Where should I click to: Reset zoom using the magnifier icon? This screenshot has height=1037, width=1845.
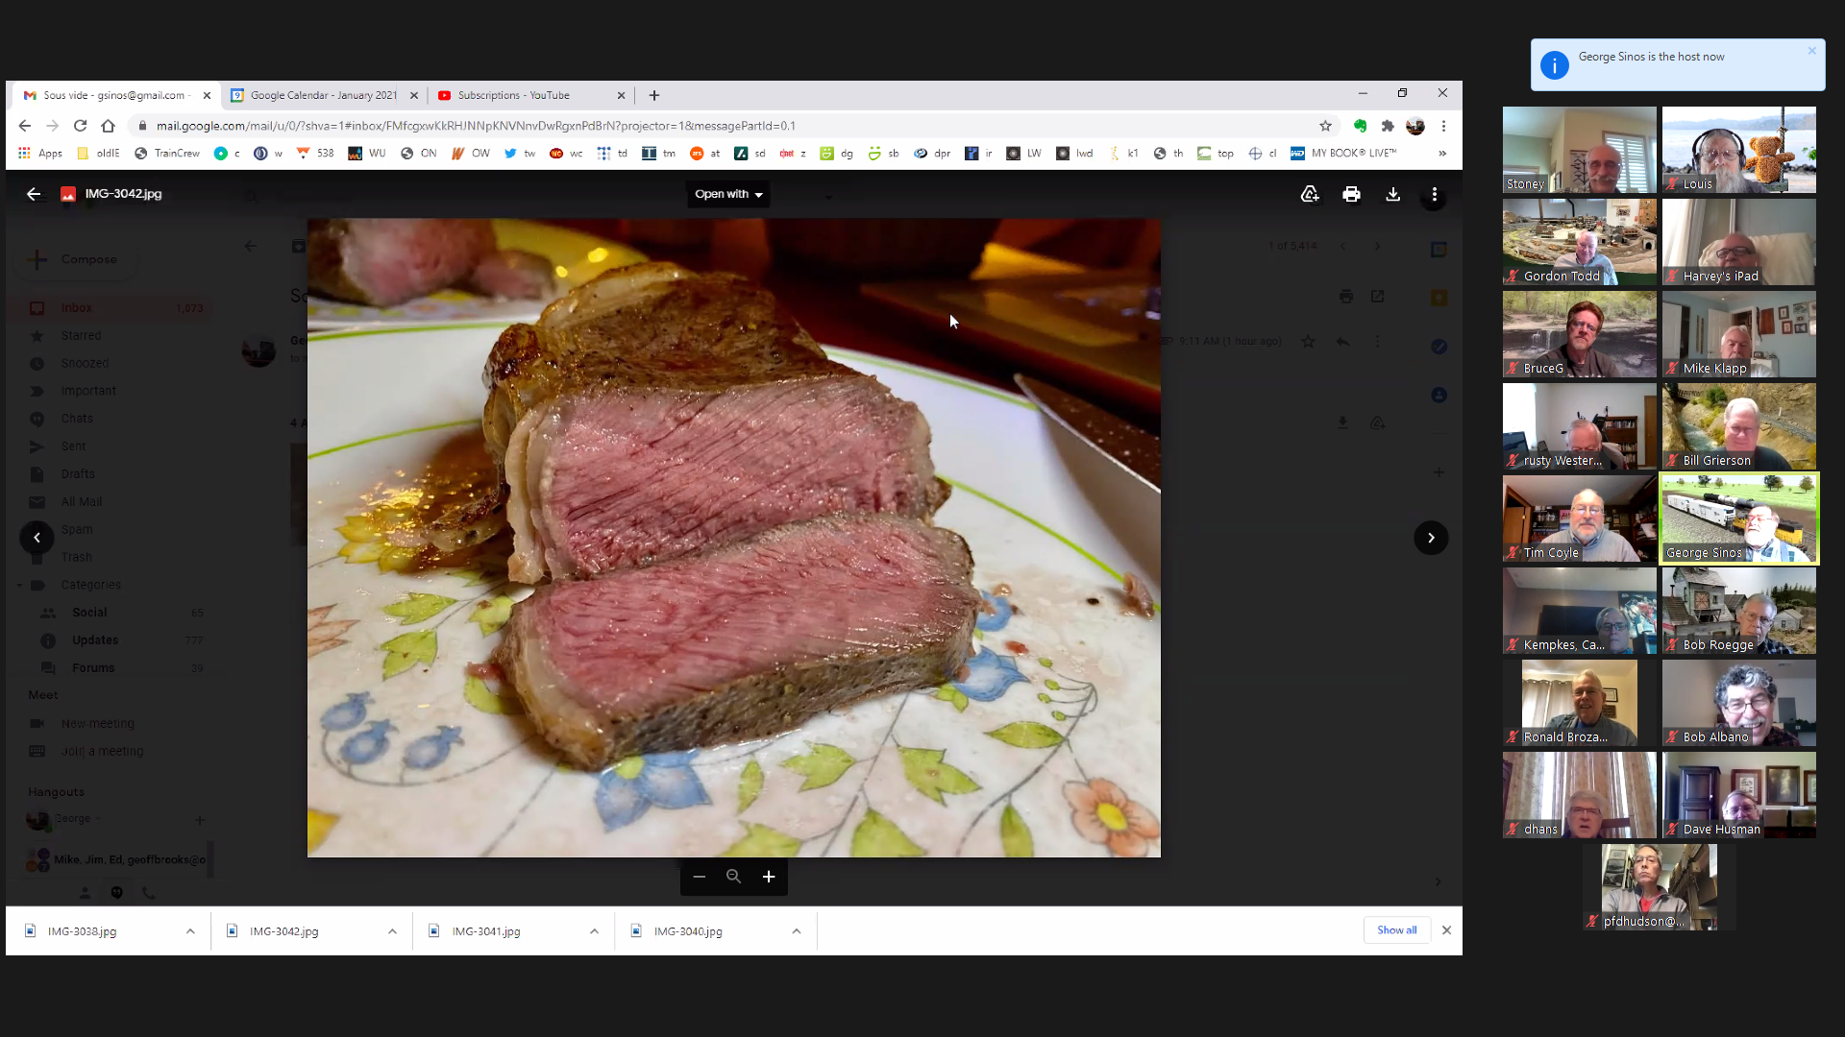point(734,877)
